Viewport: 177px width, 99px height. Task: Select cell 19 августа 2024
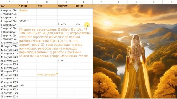(9, 75)
